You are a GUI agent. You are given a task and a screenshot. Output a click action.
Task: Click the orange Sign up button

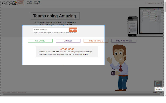pyautogui.click(x=73, y=30)
